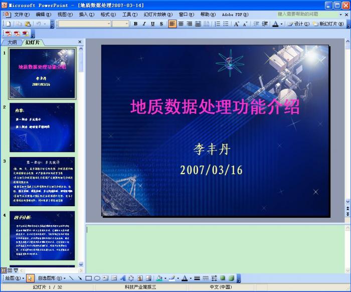Switch to the 大纲 outline tab

pos(12,42)
